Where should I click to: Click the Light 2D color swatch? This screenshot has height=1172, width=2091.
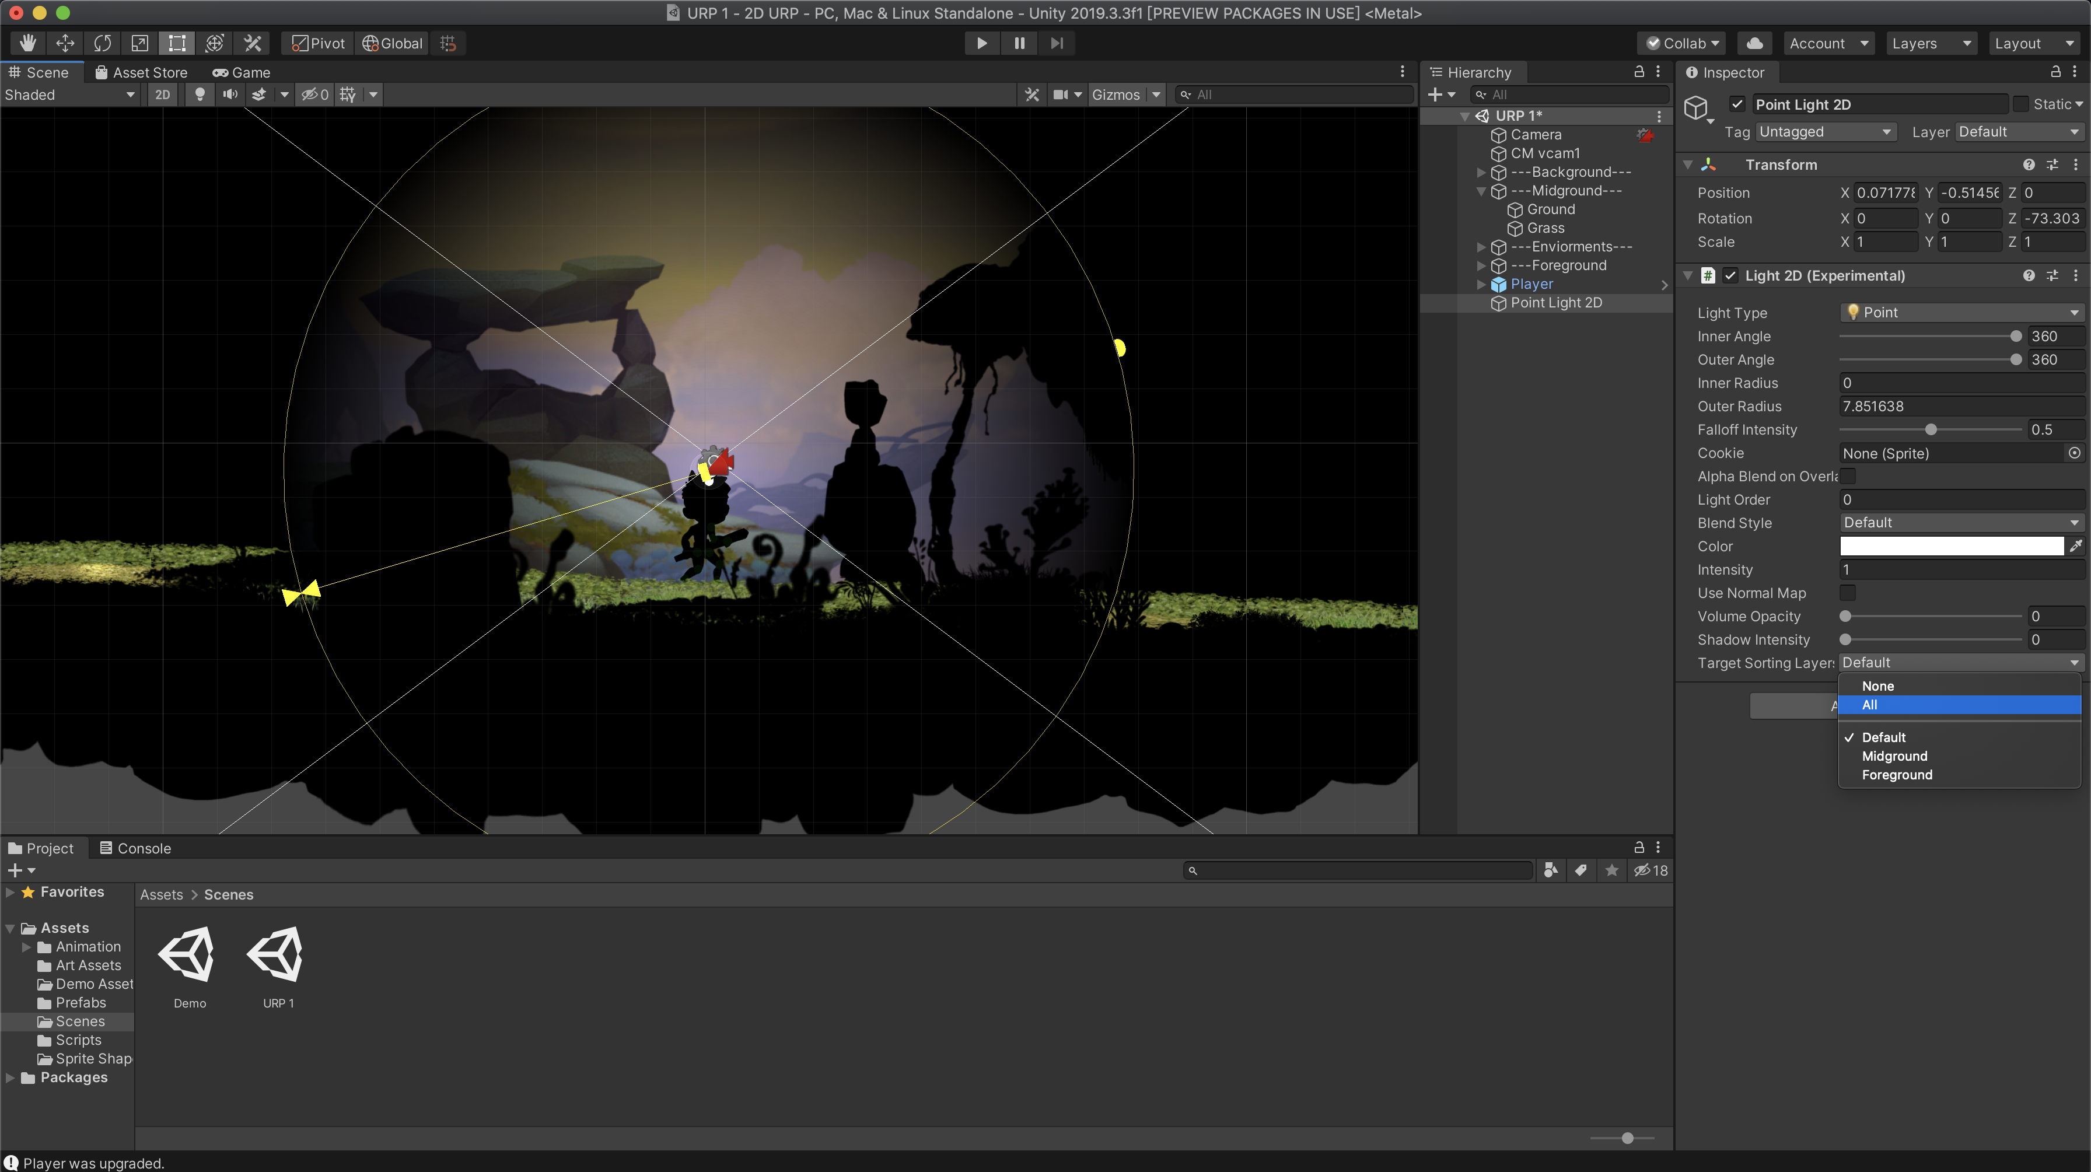click(1952, 546)
